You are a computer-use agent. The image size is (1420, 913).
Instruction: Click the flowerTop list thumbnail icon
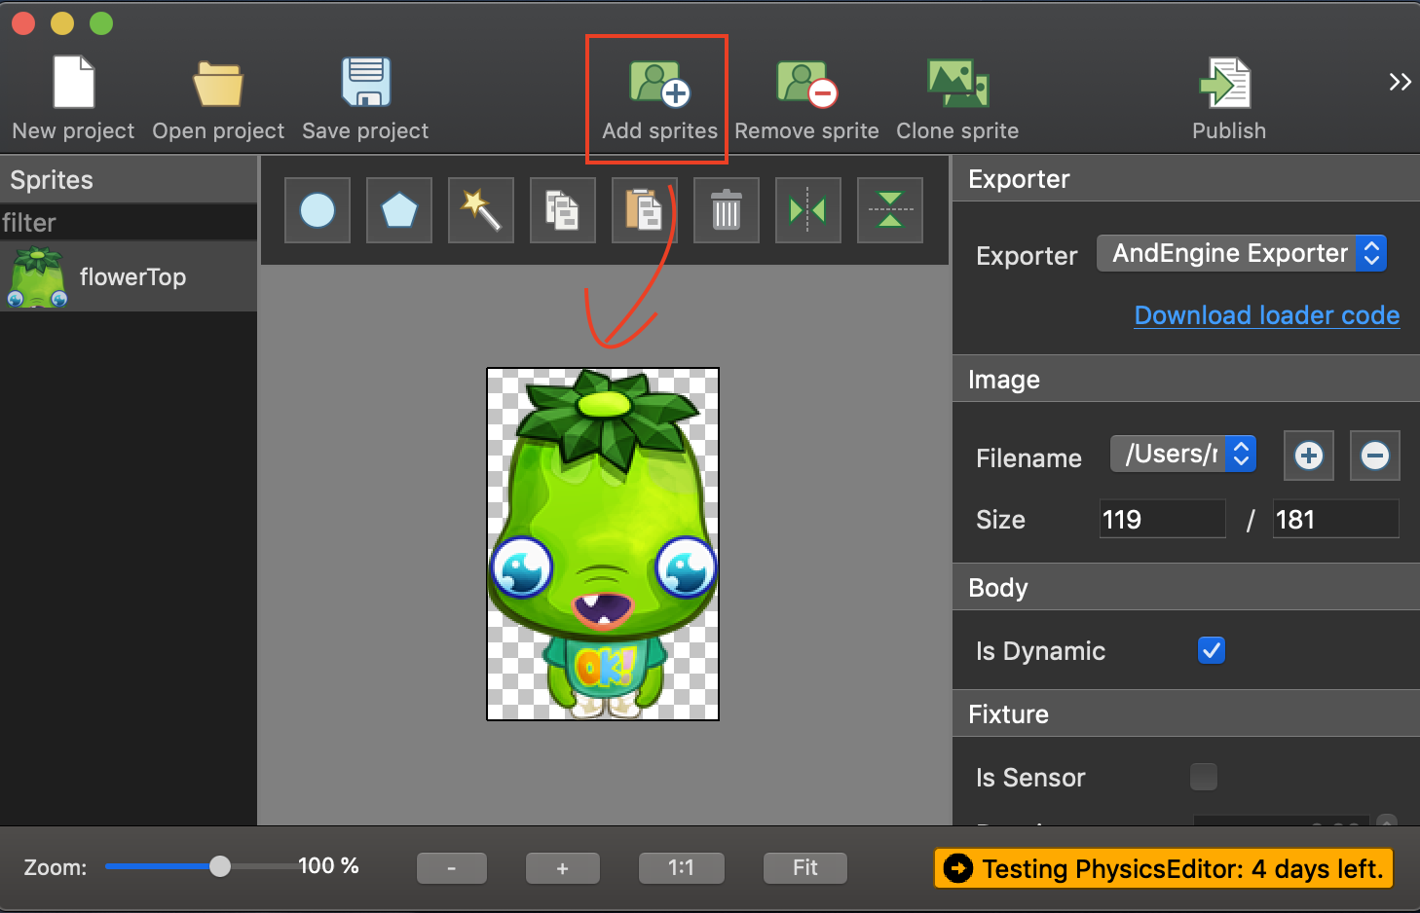pyautogui.click(x=38, y=277)
